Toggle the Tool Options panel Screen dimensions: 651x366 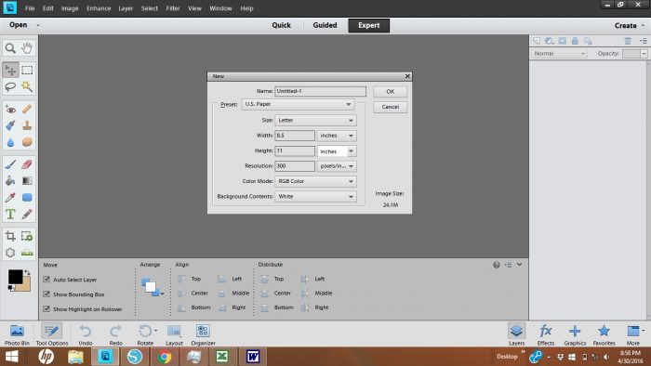pos(51,335)
